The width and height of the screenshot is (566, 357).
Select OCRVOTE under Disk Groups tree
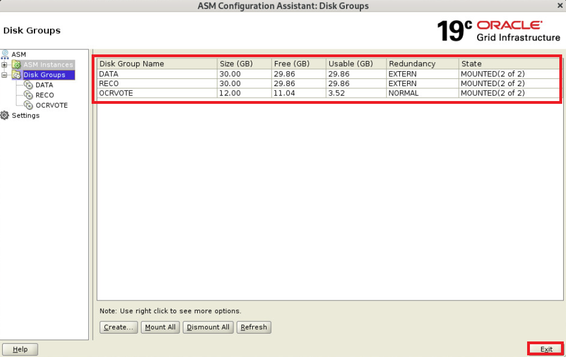pyautogui.click(x=52, y=105)
